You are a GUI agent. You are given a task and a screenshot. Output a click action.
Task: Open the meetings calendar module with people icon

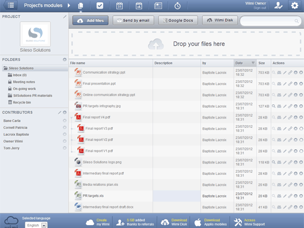pyautogui.click(x=139, y=6)
